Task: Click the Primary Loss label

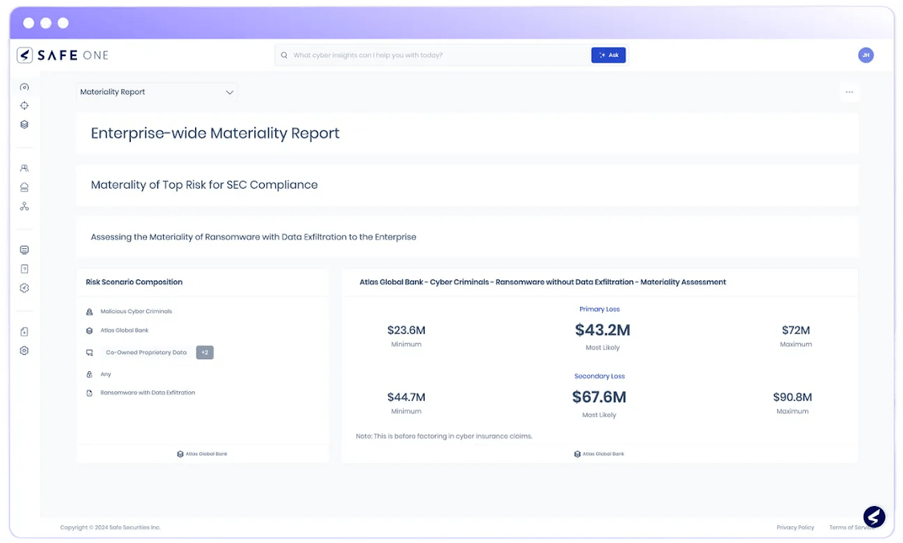Action: point(600,309)
